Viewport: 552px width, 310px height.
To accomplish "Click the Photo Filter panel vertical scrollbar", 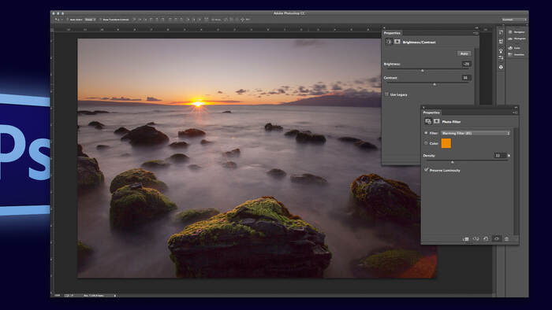I will tap(516, 181).
